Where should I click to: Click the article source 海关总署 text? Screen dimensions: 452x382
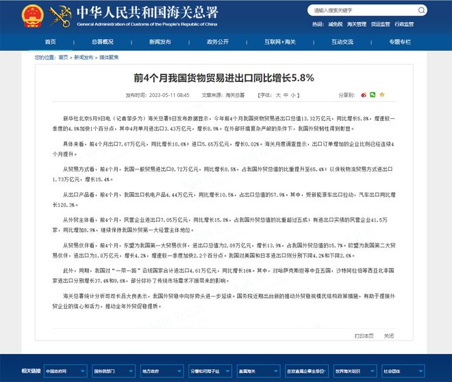[235, 95]
